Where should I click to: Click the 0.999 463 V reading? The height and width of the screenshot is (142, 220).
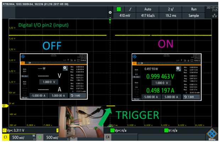pos(160,76)
